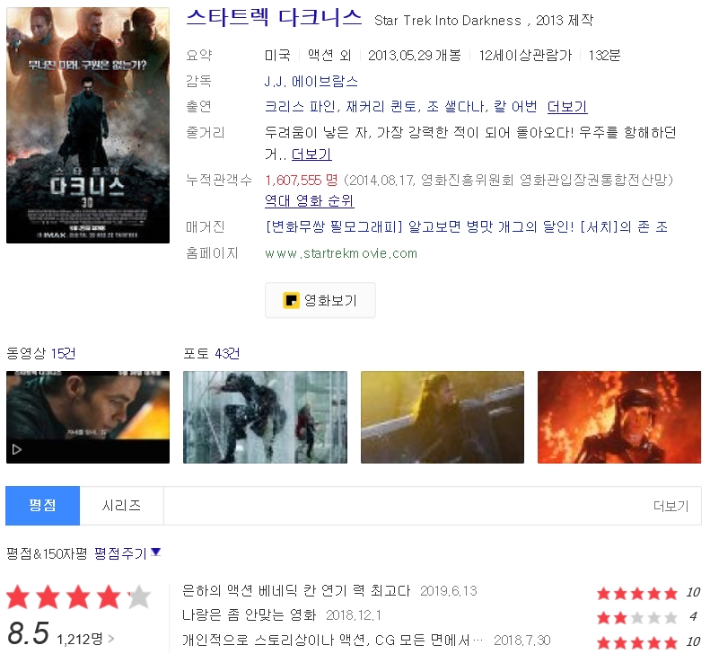
Task: Click the 12세이상관람가 rating text
Action: click(x=525, y=56)
